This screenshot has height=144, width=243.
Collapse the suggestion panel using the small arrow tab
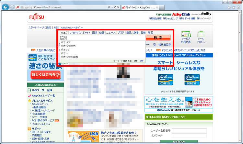pyautogui.click(x=64, y=63)
